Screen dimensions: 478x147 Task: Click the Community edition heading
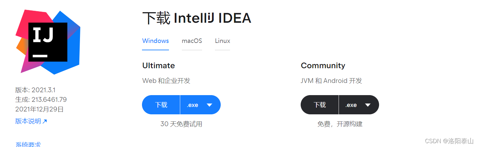tap(323, 66)
